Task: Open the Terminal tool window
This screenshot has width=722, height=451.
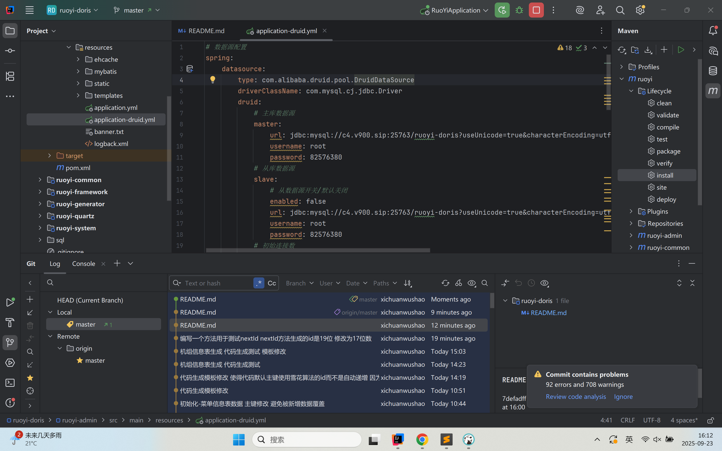Action: 10,383
